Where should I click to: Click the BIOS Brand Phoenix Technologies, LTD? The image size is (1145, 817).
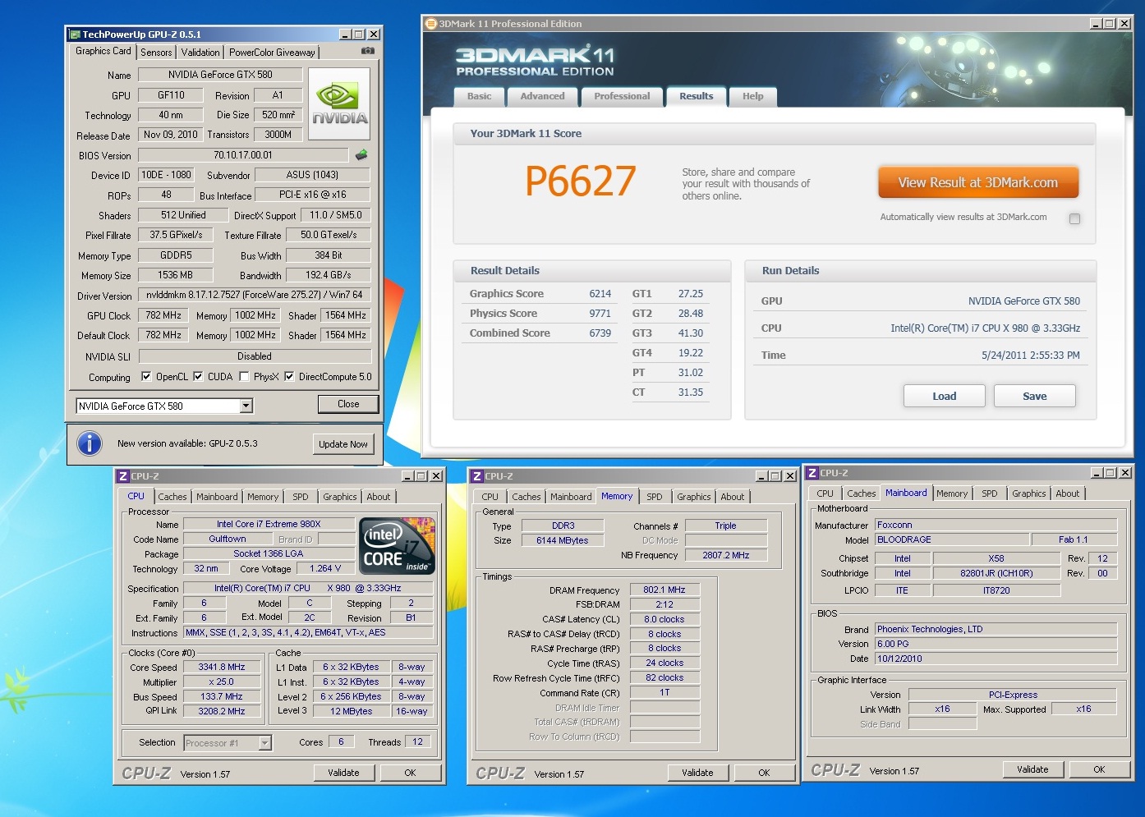pyautogui.click(x=996, y=629)
